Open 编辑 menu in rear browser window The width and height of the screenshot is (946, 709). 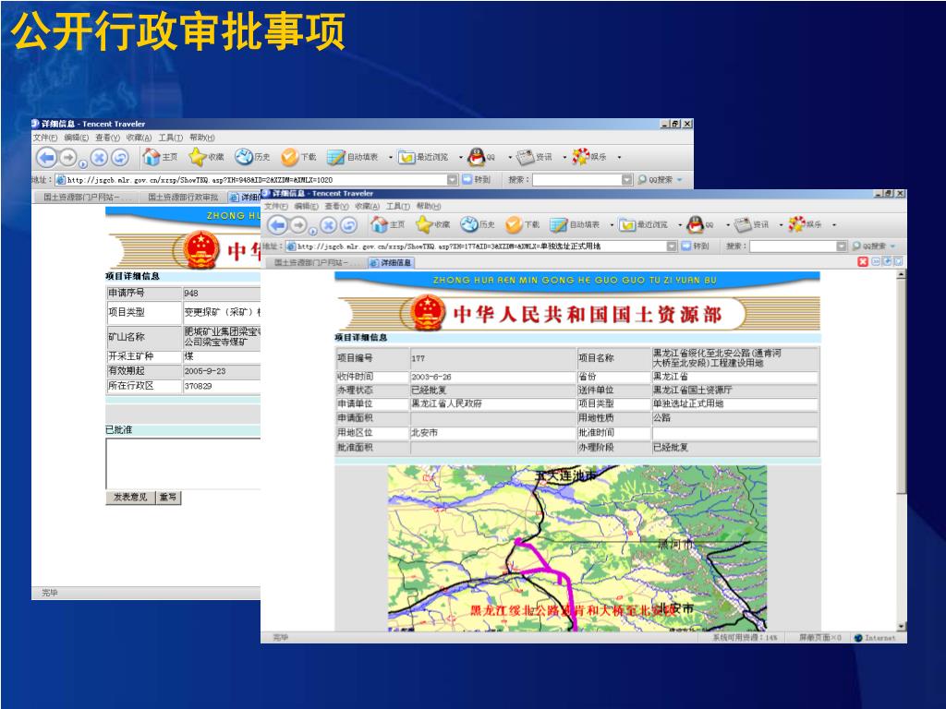(76, 138)
